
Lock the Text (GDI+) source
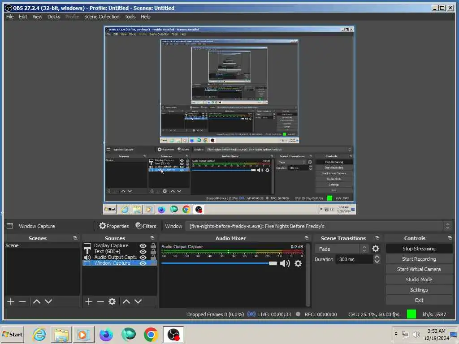153,252
